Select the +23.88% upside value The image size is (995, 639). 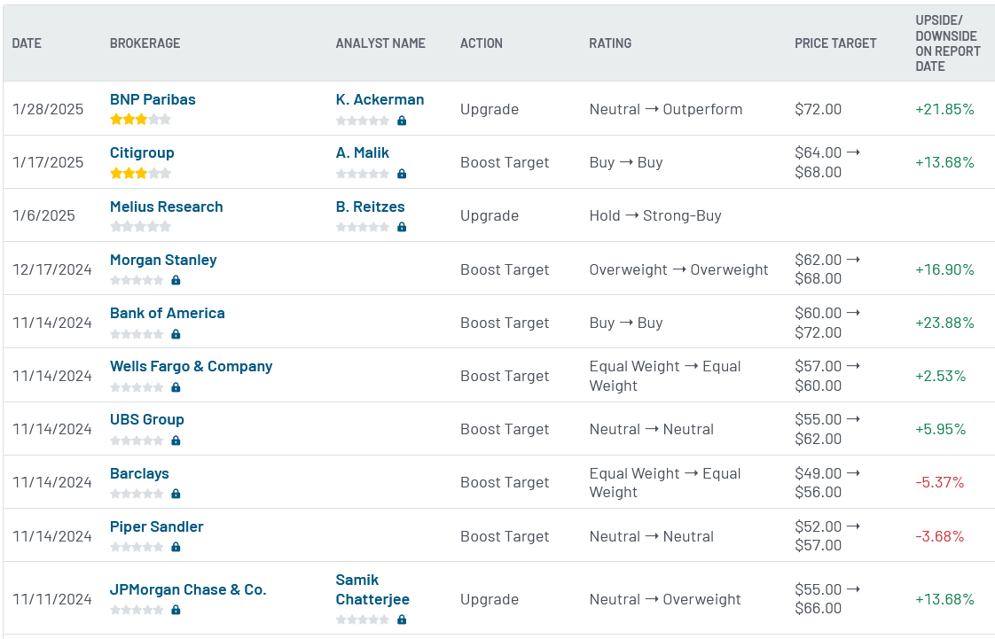click(x=944, y=323)
